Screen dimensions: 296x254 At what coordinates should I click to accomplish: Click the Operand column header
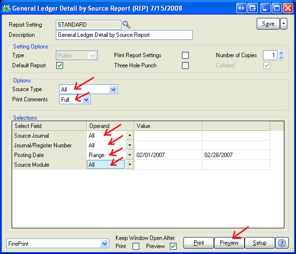111,126
